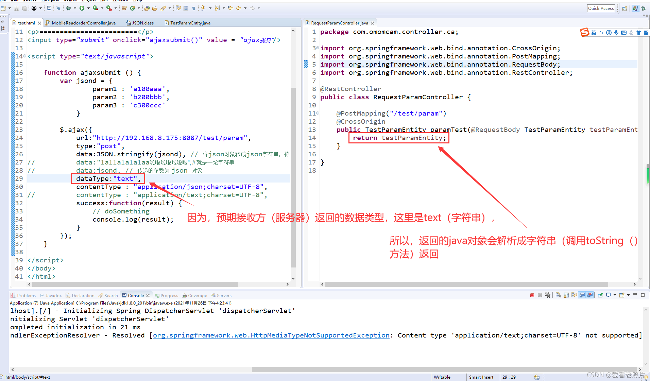Switch to MobileReadorderController.java tab

(81, 23)
